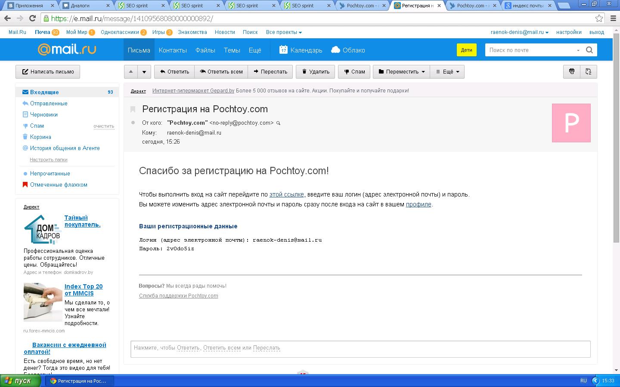620x387 pixels.
Task: Click Написать письмо compose button
Action: coord(48,72)
